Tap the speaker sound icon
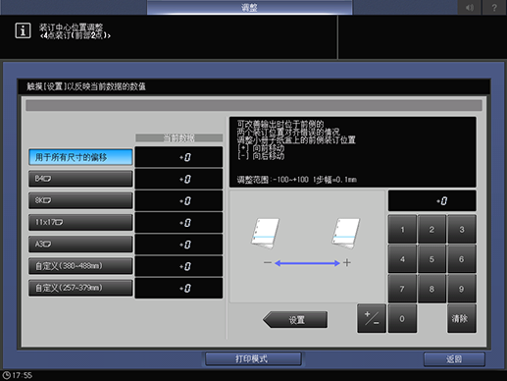 tap(470, 7)
